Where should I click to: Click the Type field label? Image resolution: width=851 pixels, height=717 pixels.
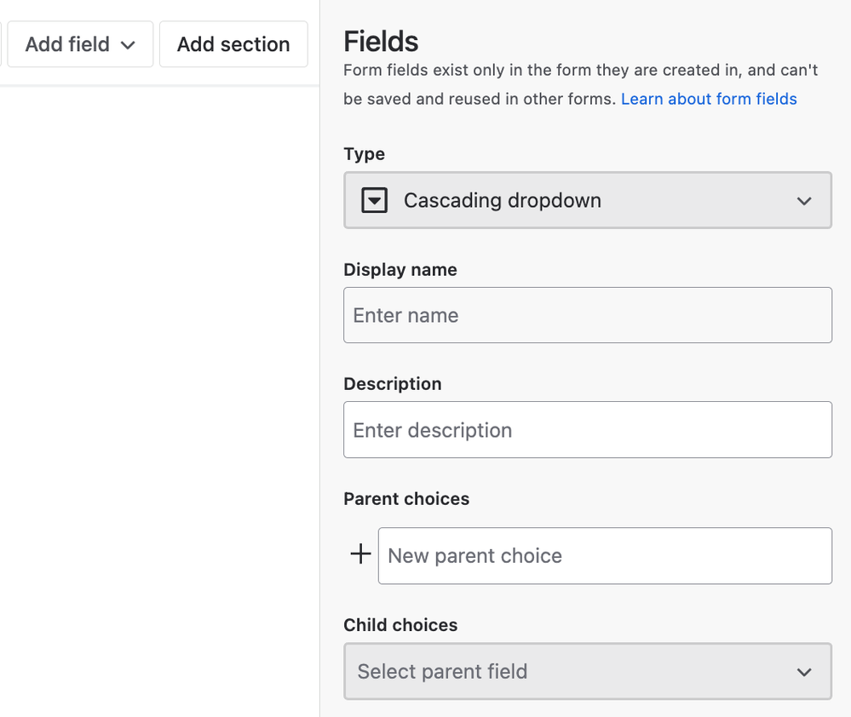pos(364,154)
